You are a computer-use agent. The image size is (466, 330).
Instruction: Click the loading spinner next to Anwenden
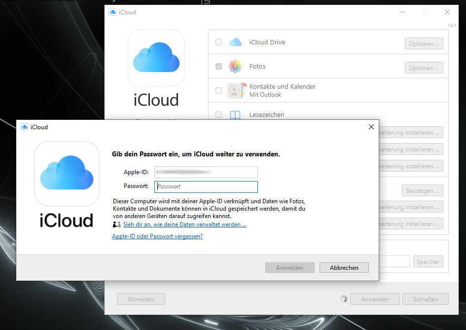344,299
